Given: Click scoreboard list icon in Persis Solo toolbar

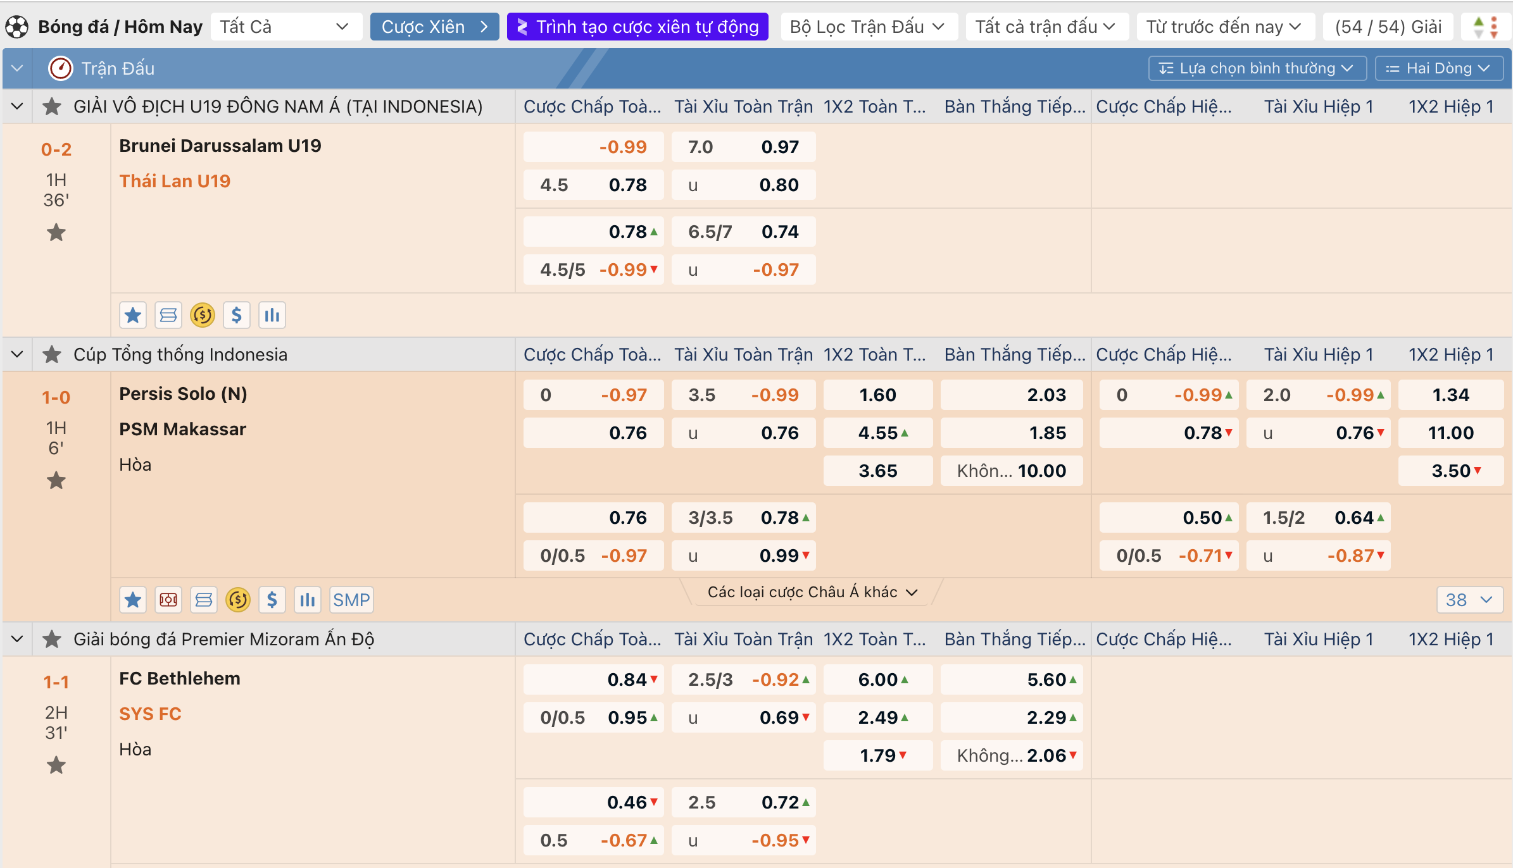Looking at the screenshot, I should [x=204, y=600].
